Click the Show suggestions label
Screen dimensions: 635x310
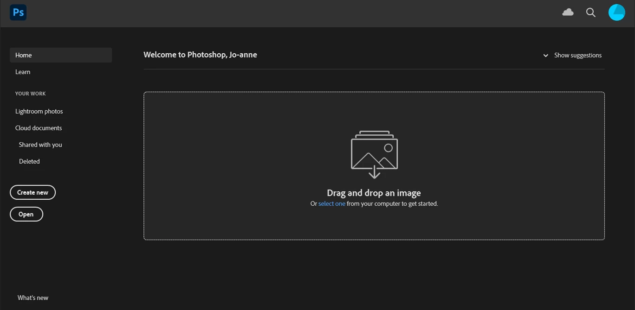577,55
